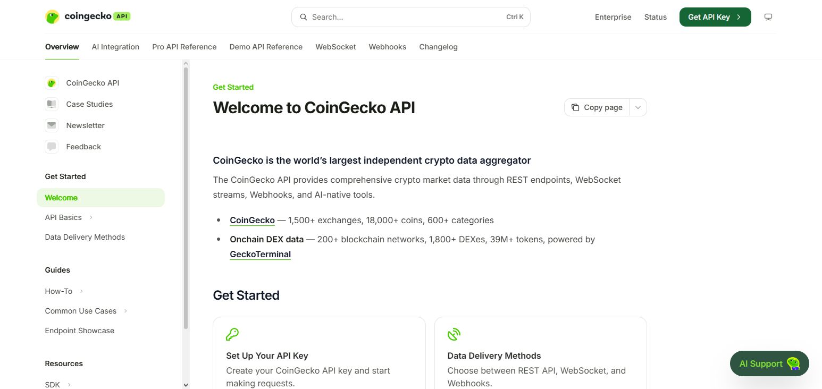Click the sidebar scroll up arrow

pyautogui.click(x=186, y=63)
